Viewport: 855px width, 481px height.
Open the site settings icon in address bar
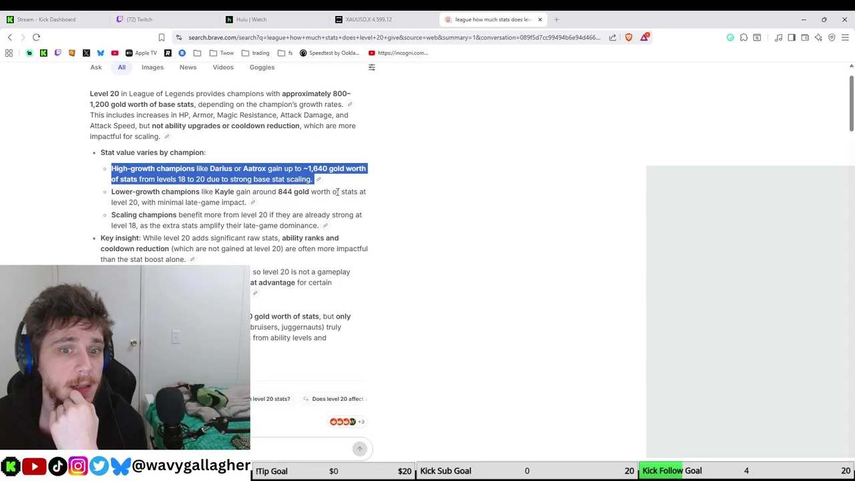pos(178,37)
